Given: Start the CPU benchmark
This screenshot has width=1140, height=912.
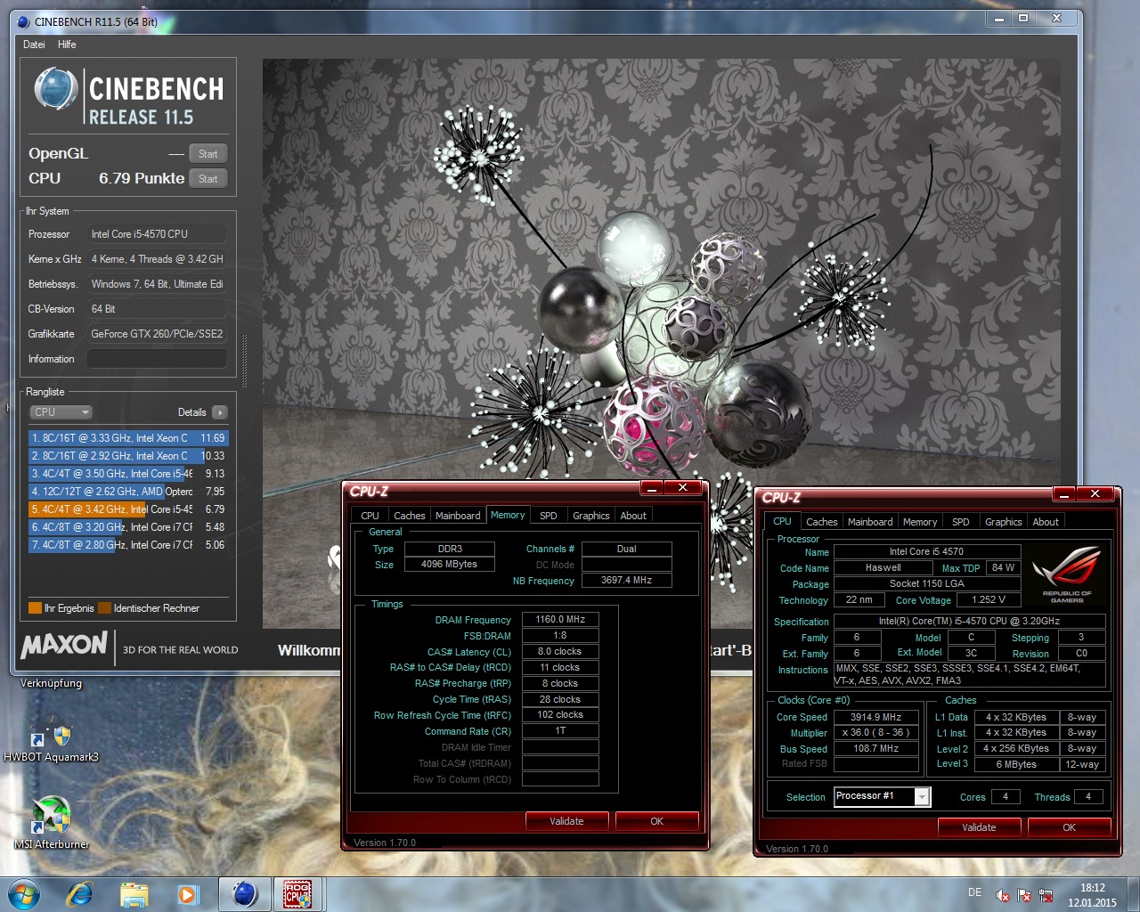Looking at the screenshot, I should (208, 179).
